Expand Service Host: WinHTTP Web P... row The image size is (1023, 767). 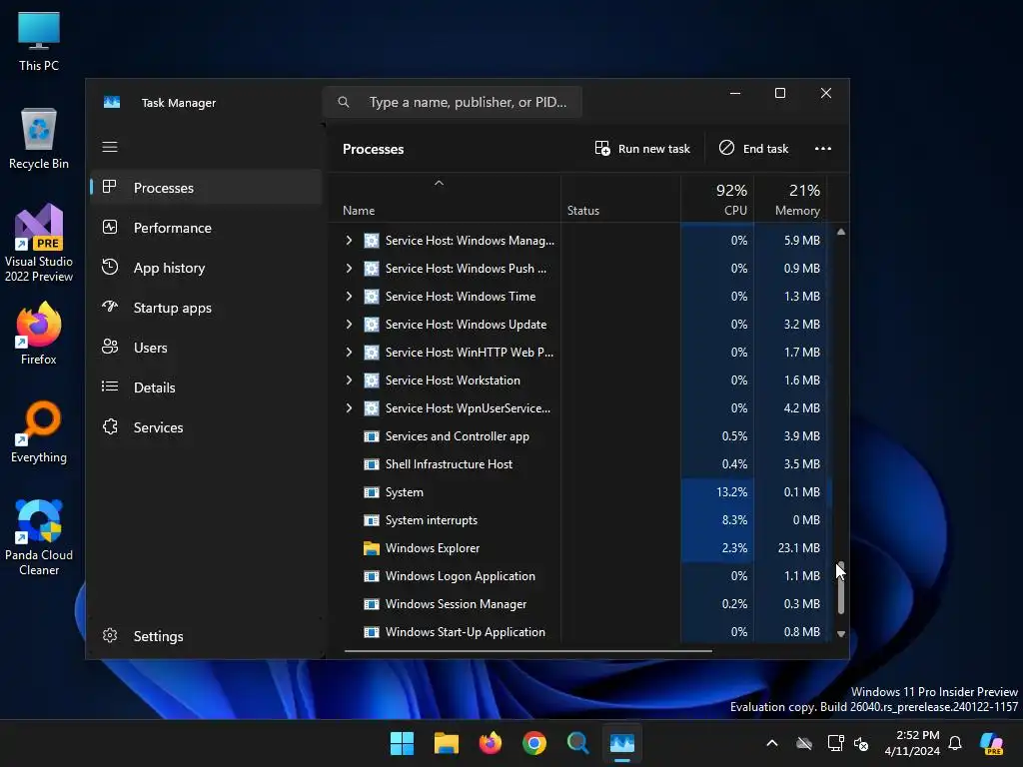click(349, 353)
